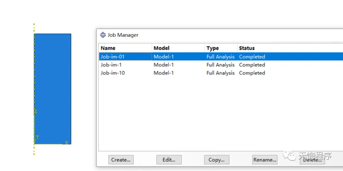Click the Job Manager dialog icon
The height and width of the screenshot is (171, 343).
click(x=103, y=35)
